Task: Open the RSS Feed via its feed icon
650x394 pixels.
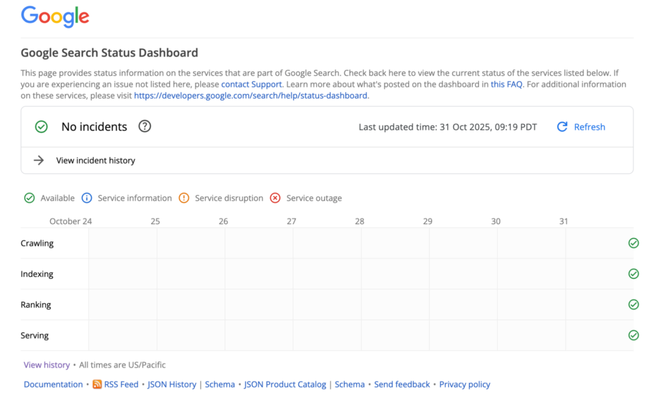Action: 96,384
